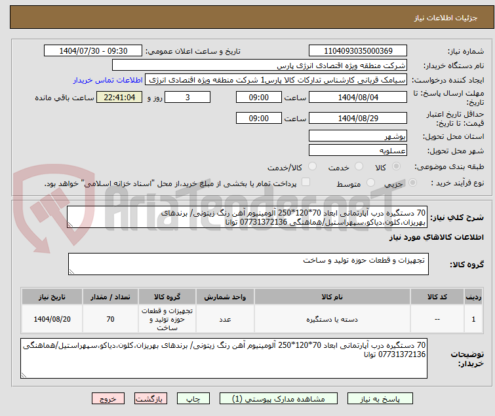Click the 'خروج' exit button

click(108, 399)
